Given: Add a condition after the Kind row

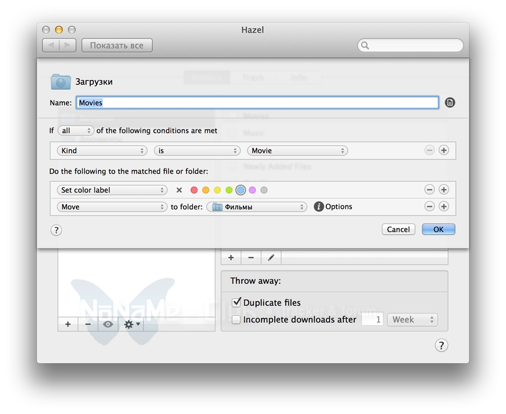Looking at the screenshot, I should click(444, 150).
